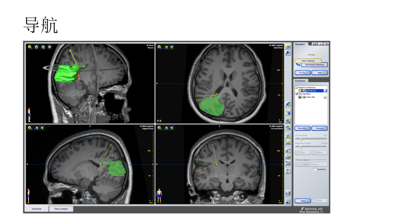Take a screenshot with the camera icon
This screenshot has height=224, width=399.
288,193
